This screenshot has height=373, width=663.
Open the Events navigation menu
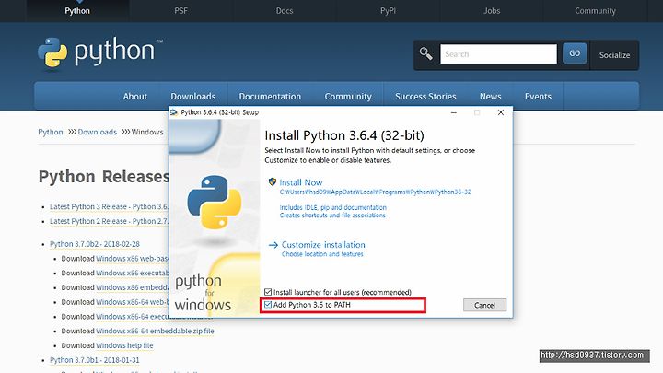coord(539,97)
